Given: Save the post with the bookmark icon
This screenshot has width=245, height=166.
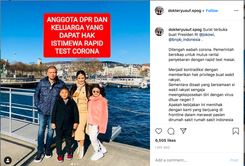Looking at the screenshot, I should [x=236, y=131].
